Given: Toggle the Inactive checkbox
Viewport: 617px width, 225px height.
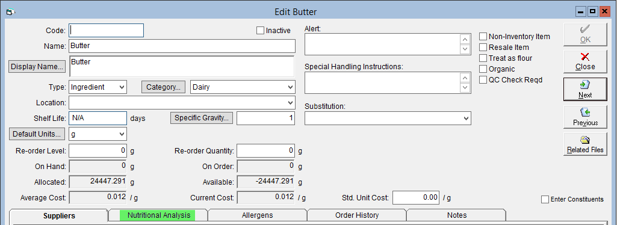Looking at the screenshot, I should tap(260, 30).
